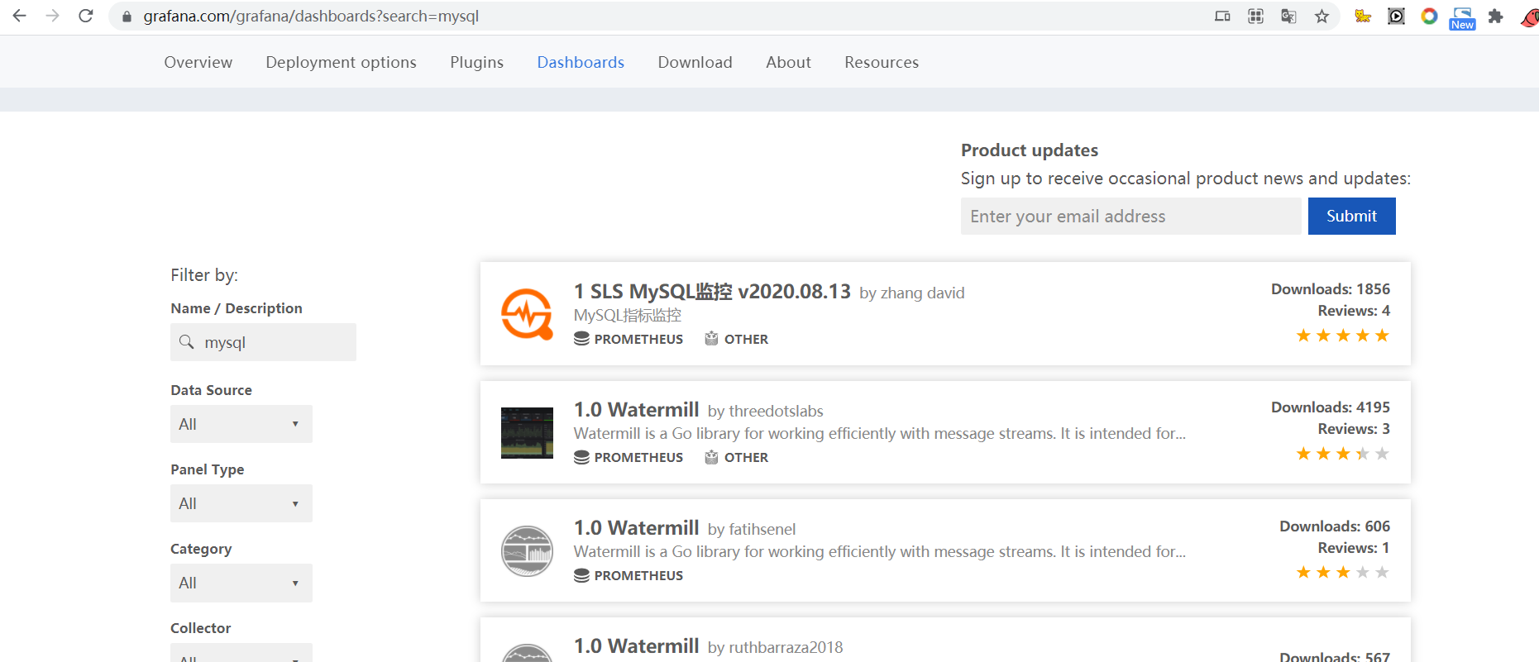Go to the Download tab
Viewport: 1539px width, 662px height.
tap(695, 62)
